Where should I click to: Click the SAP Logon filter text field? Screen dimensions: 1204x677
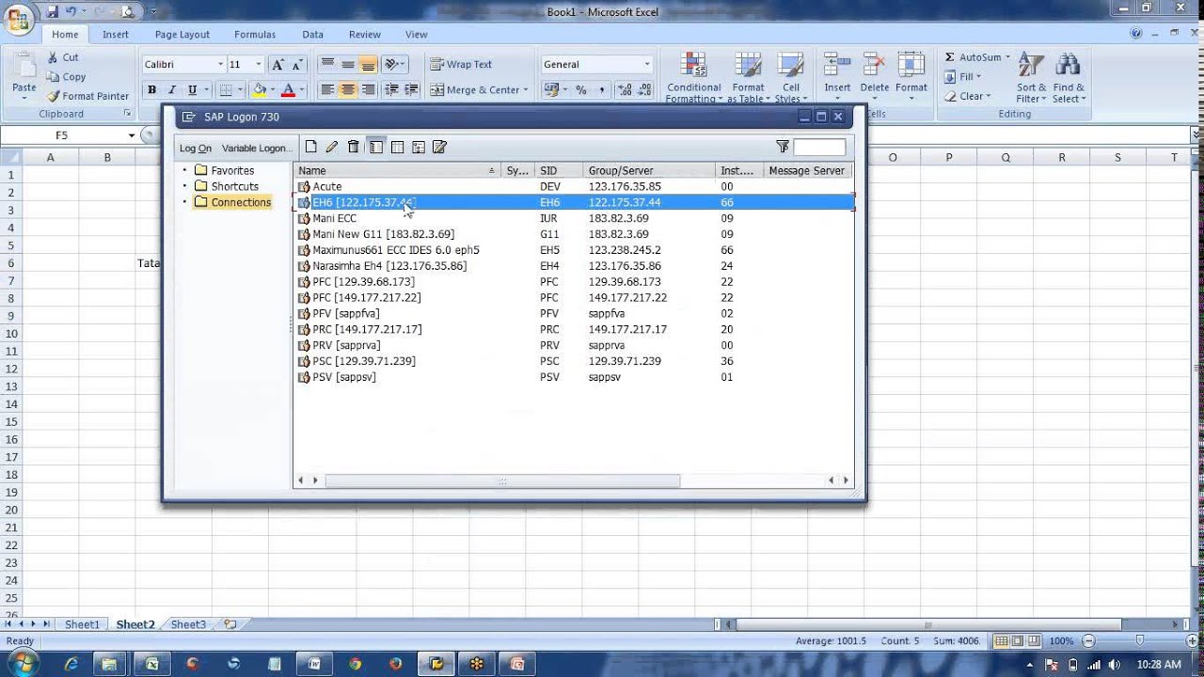click(x=819, y=147)
